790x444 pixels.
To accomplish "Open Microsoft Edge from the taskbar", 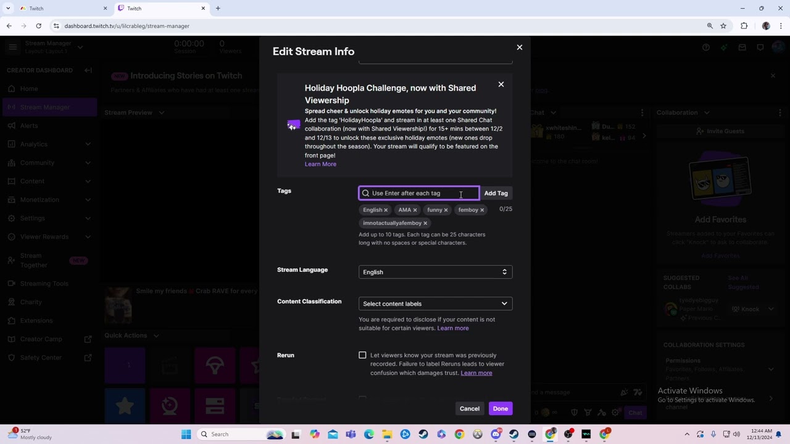I will (369, 434).
